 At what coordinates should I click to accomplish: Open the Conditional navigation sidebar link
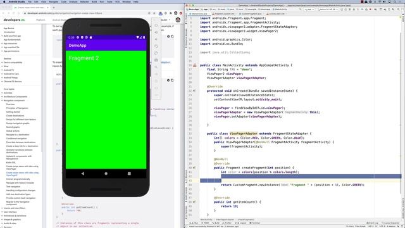coord(16,139)
